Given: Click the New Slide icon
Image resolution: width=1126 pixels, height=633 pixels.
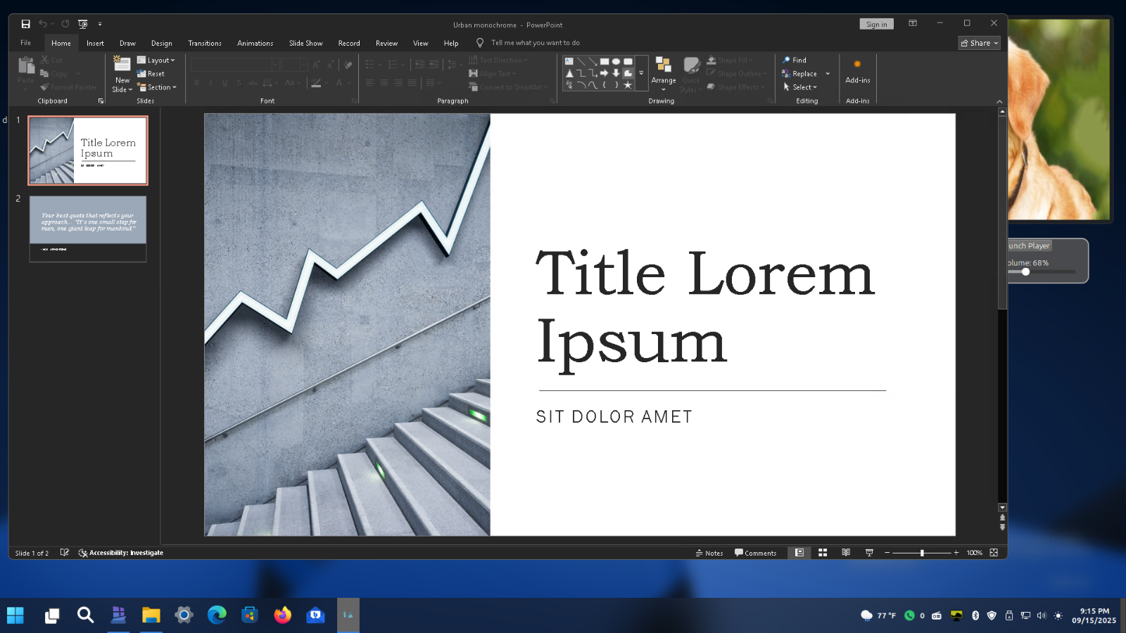Looking at the screenshot, I should coord(122,65).
